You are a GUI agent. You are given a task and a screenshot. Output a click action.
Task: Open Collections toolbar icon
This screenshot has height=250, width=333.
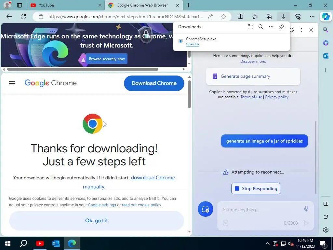[x=269, y=17]
